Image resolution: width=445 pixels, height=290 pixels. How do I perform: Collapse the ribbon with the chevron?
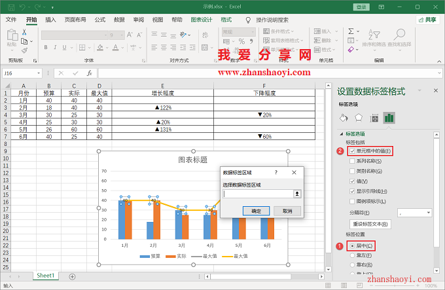click(x=439, y=61)
